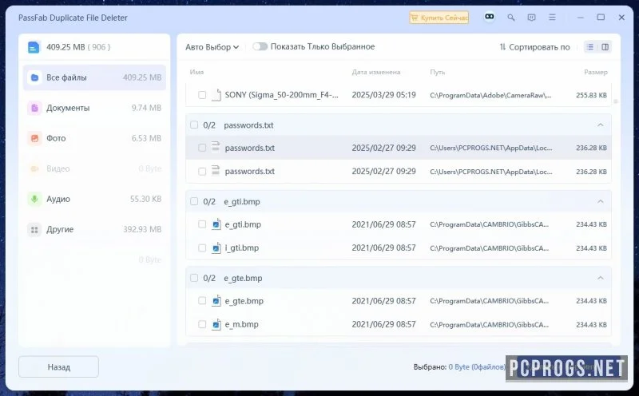The image size is (639, 396).
Task: Click the e_gte.bmp file row image icon
Action: [216, 301]
